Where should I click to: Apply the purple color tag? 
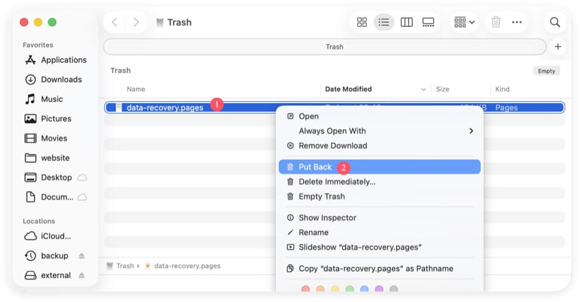tap(379, 289)
